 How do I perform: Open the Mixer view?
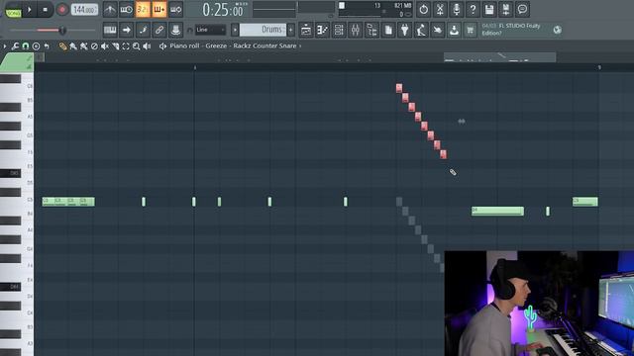pos(355,30)
